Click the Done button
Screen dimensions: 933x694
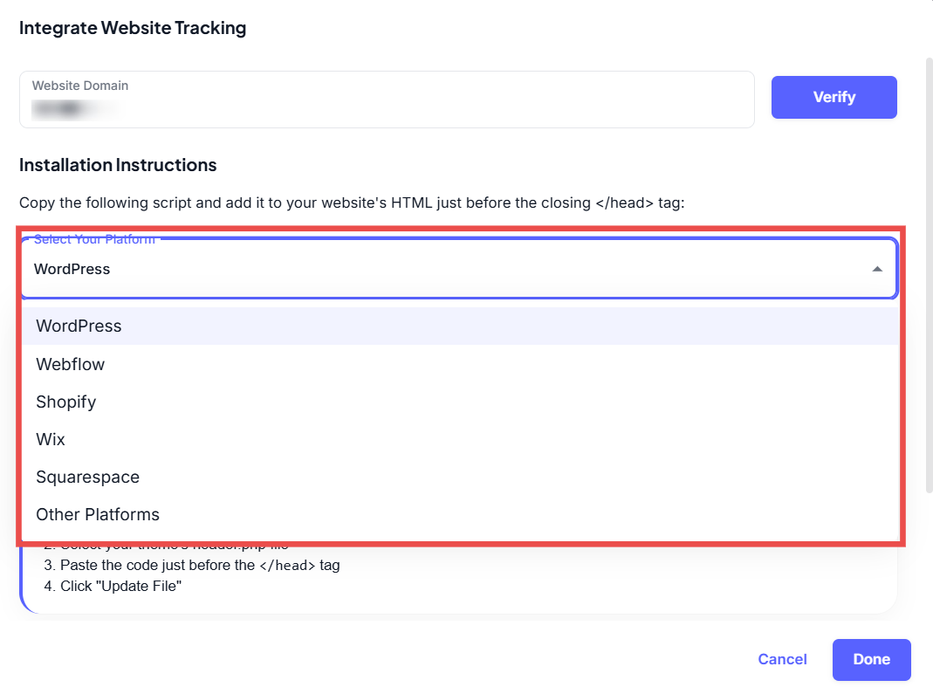[871, 659]
